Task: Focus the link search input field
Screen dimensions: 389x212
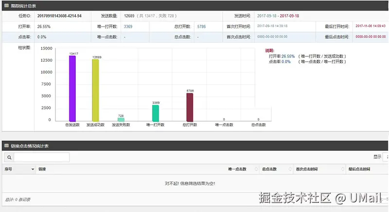Action: click(x=41, y=157)
